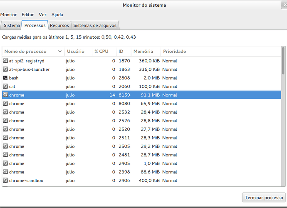This screenshot has width=287, height=208.
Task: Click icon of chrome process 2526
Action: [x=5, y=121]
